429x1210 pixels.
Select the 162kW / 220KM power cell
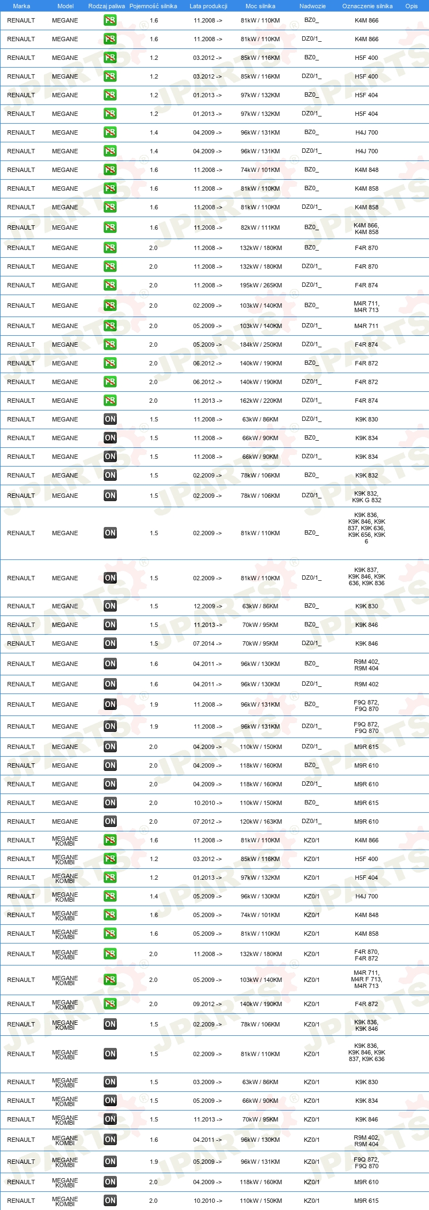(261, 401)
